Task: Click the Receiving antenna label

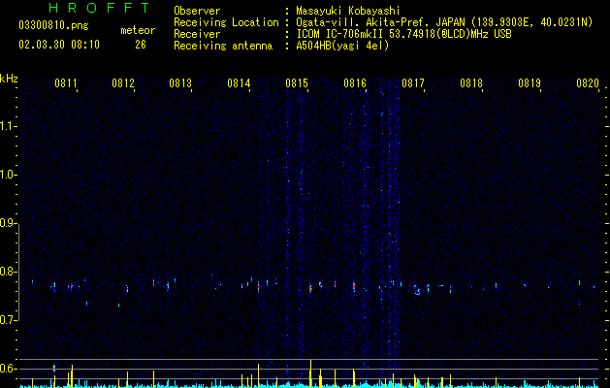Action: tap(223, 46)
